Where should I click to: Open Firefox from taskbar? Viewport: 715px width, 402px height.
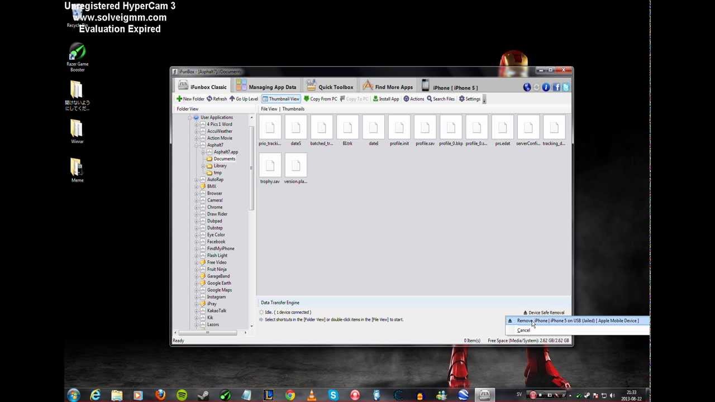tap(160, 395)
